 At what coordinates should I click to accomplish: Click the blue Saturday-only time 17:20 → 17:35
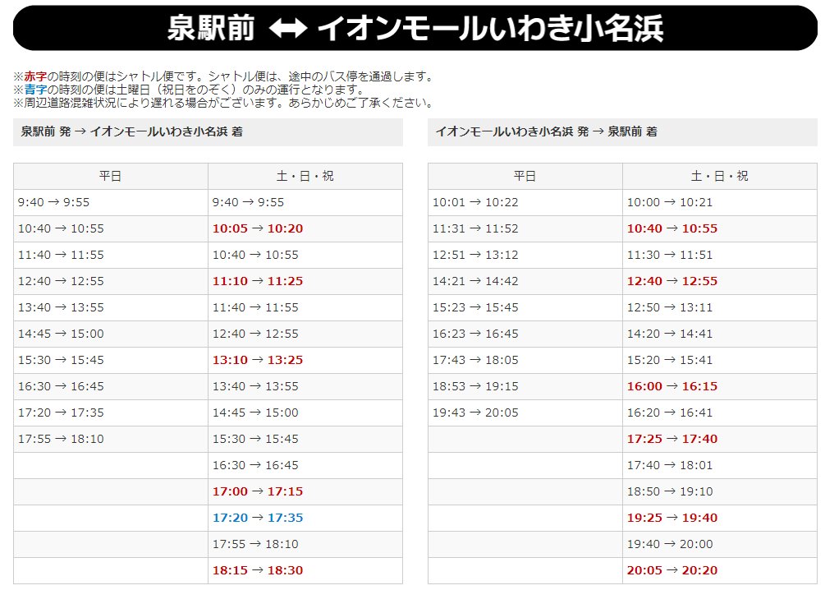click(x=258, y=518)
